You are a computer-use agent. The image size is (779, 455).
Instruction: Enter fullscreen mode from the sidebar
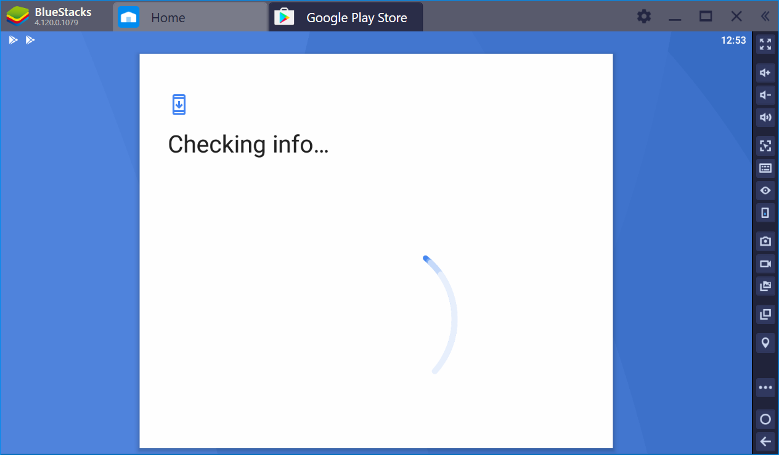click(x=765, y=44)
